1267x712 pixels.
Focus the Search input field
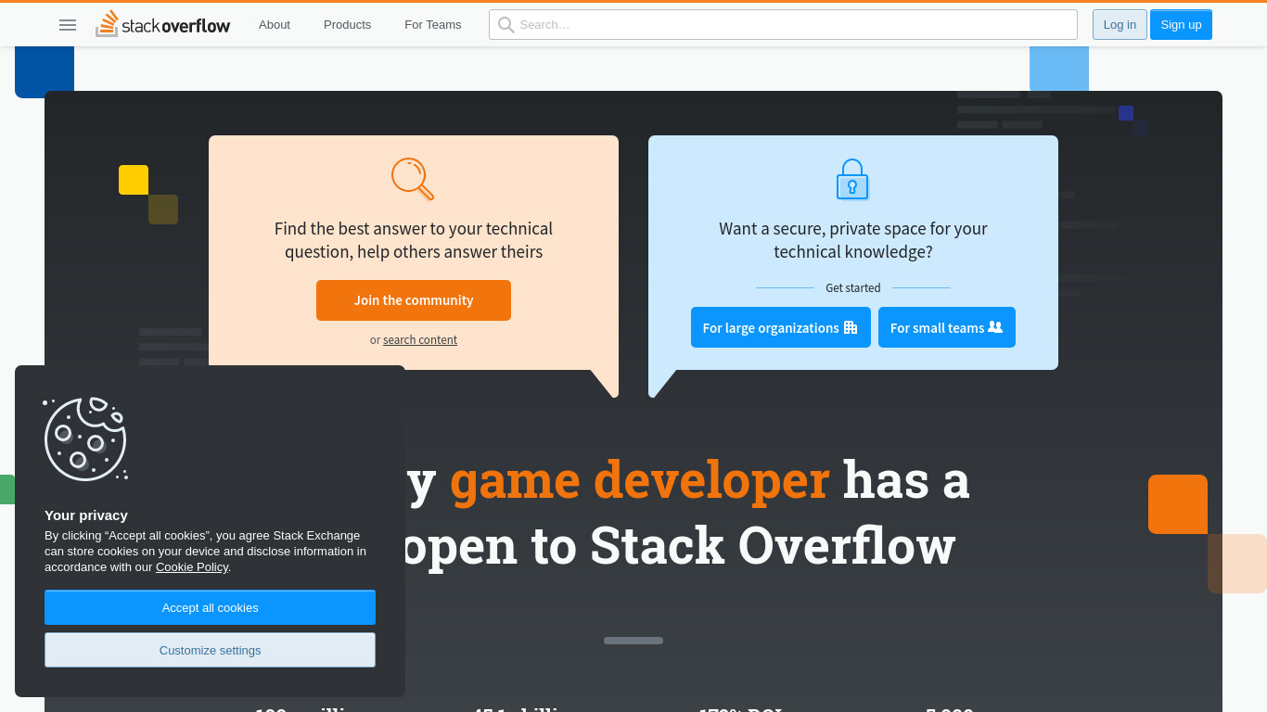tap(783, 25)
